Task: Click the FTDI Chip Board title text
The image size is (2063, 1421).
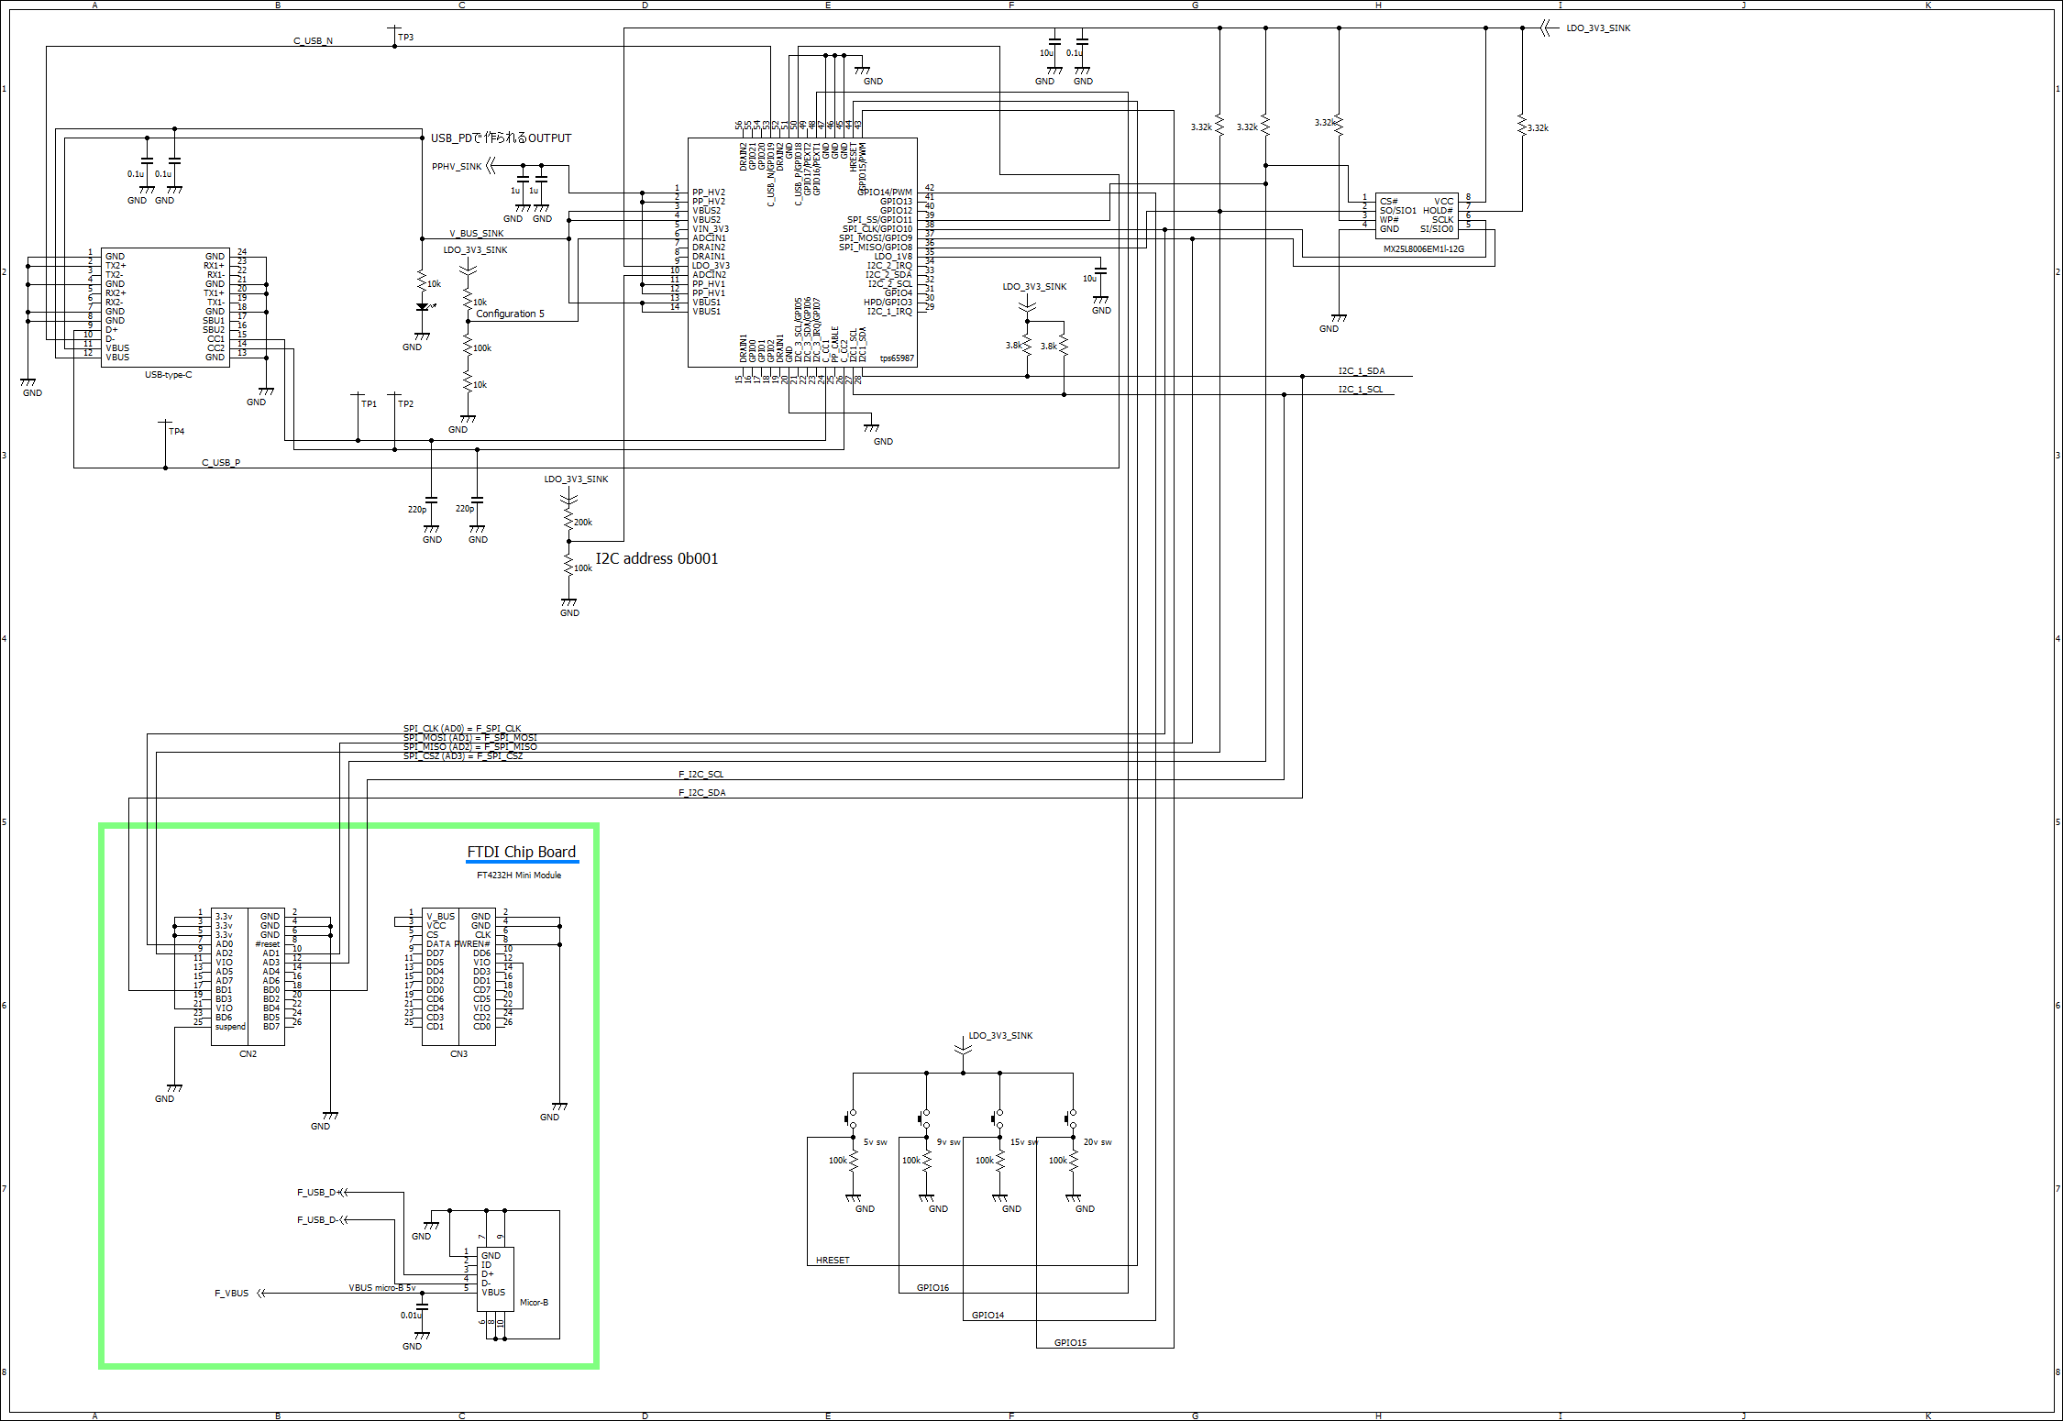Action: point(522,852)
